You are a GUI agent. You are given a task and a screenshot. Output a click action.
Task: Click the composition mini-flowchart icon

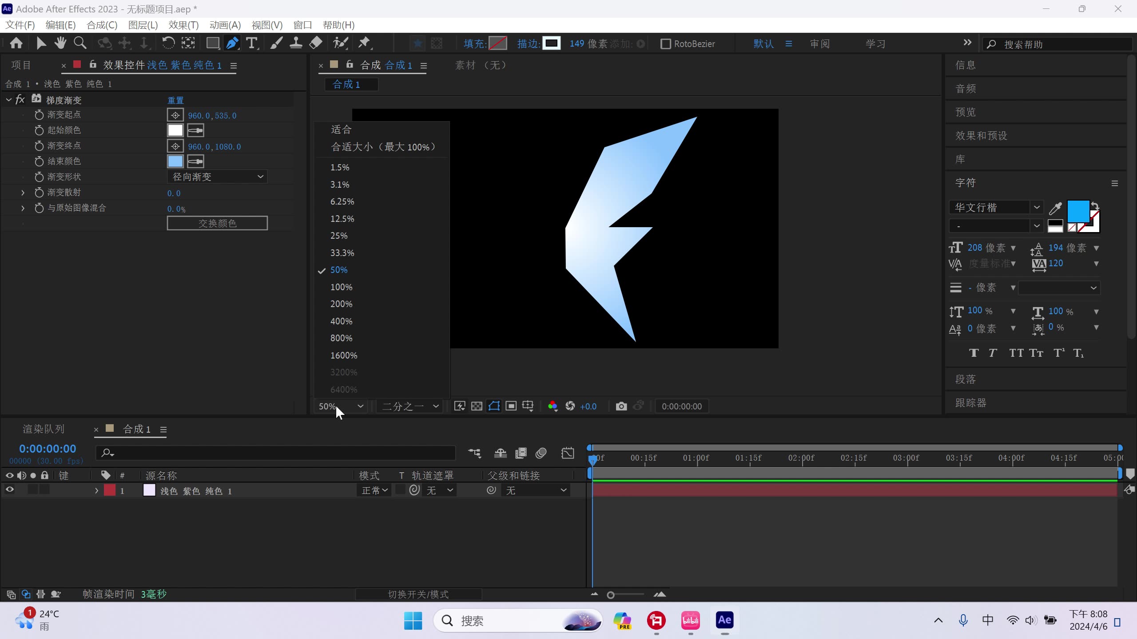pyautogui.click(x=475, y=453)
